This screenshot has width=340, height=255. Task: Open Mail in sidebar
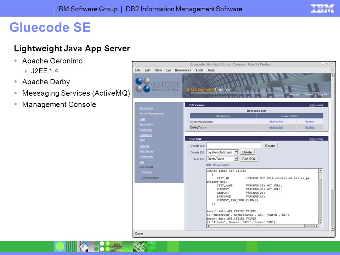tap(142, 162)
